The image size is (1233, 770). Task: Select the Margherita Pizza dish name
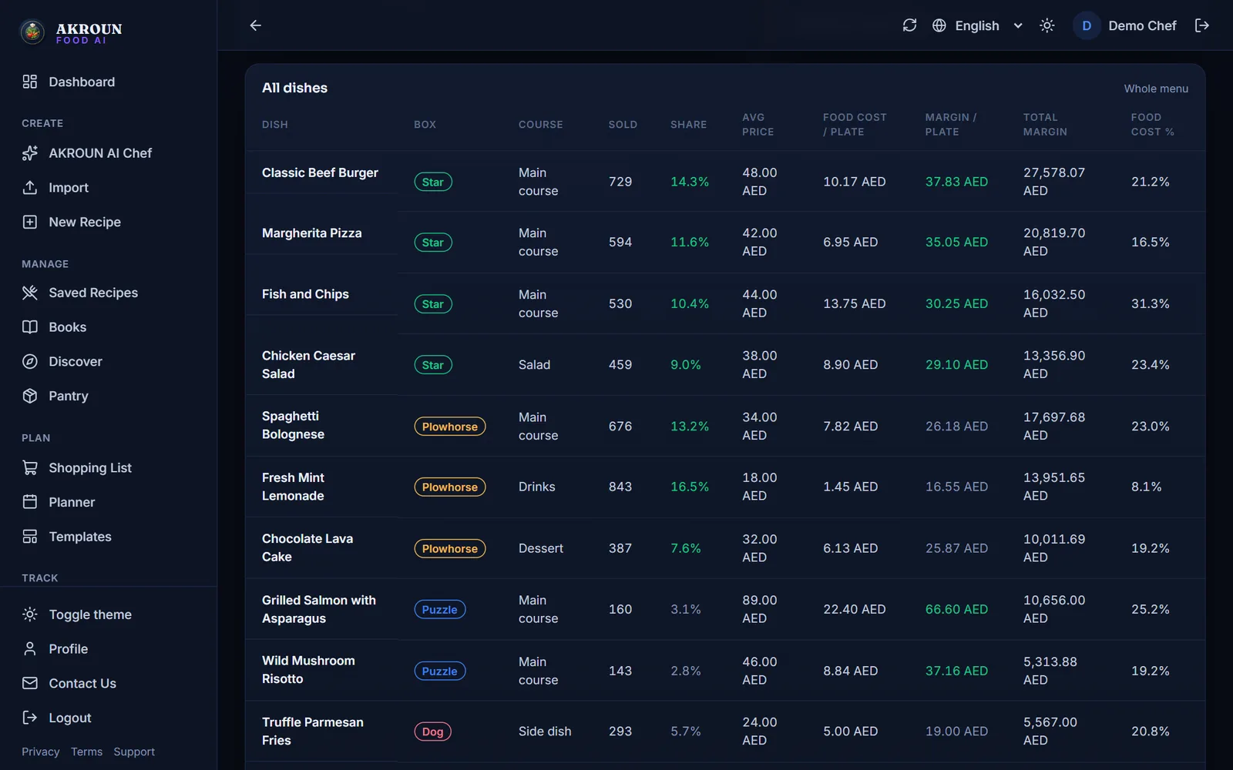(x=312, y=233)
